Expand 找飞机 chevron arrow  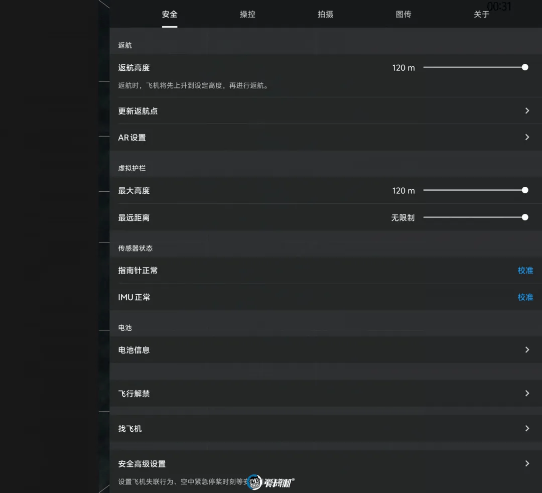tap(527, 429)
